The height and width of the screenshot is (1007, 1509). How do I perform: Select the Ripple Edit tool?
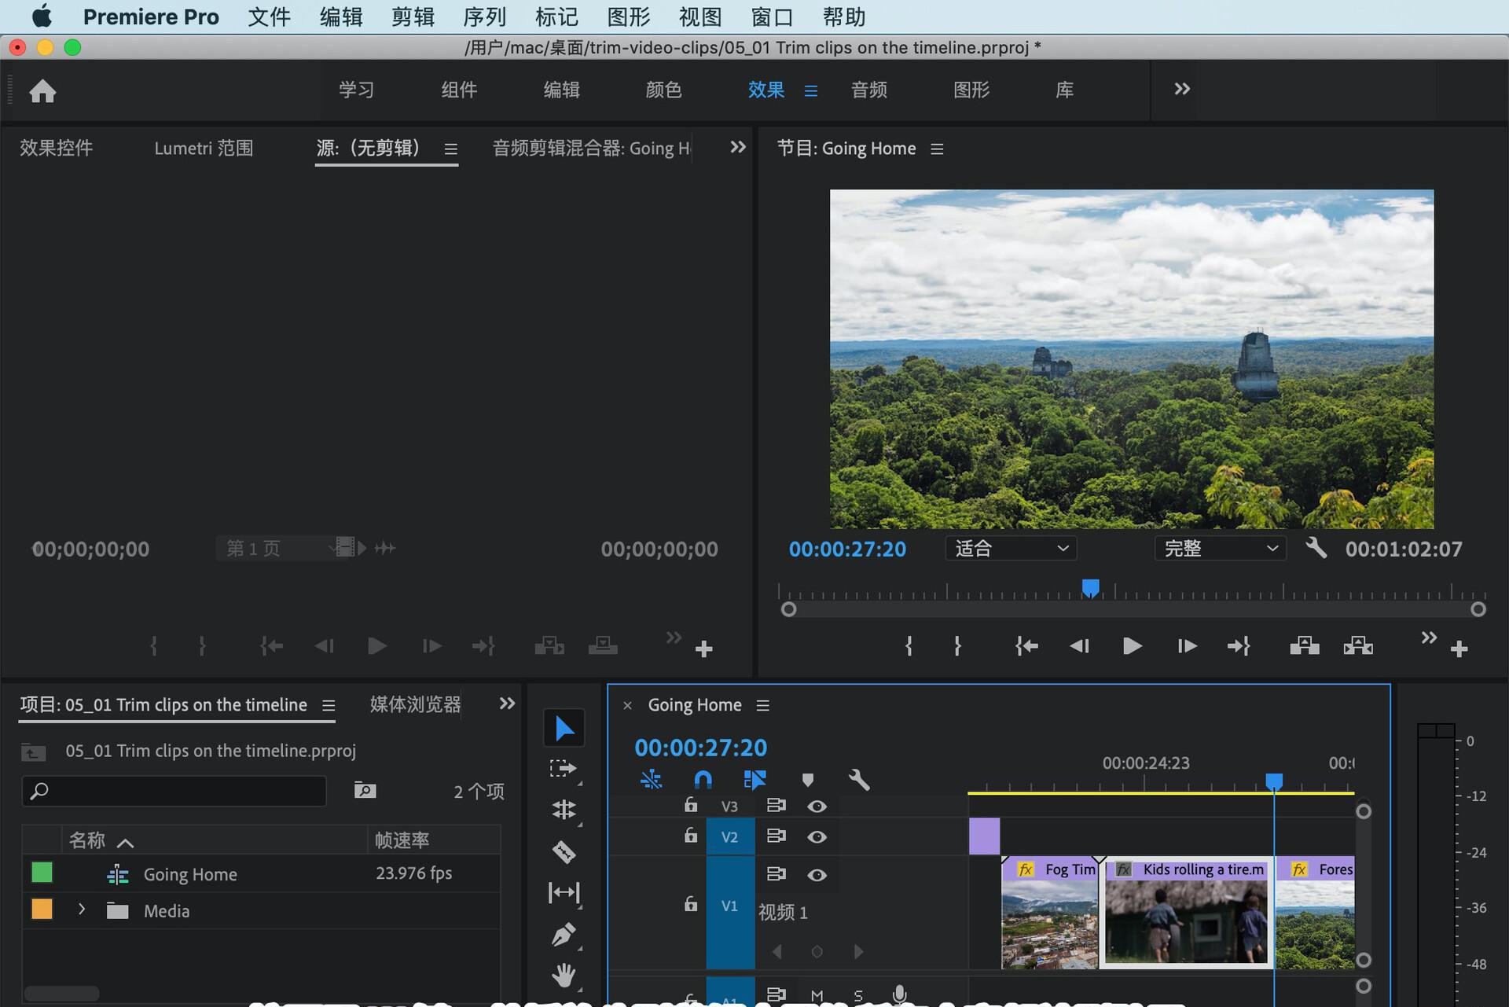pyautogui.click(x=564, y=809)
